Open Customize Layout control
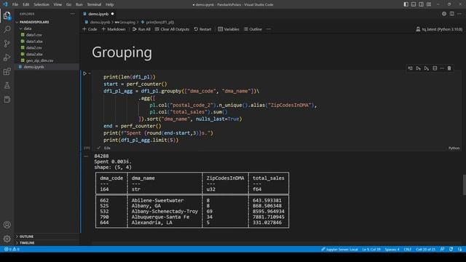Image resolution: width=466 pixels, height=262 pixels. (429, 4)
